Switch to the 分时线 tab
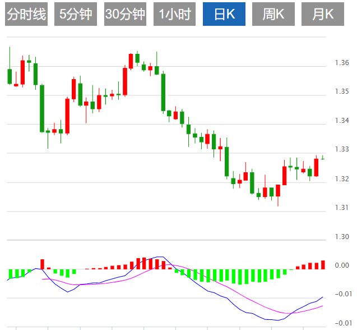This screenshot has width=357, height=330. click(26, 15)
